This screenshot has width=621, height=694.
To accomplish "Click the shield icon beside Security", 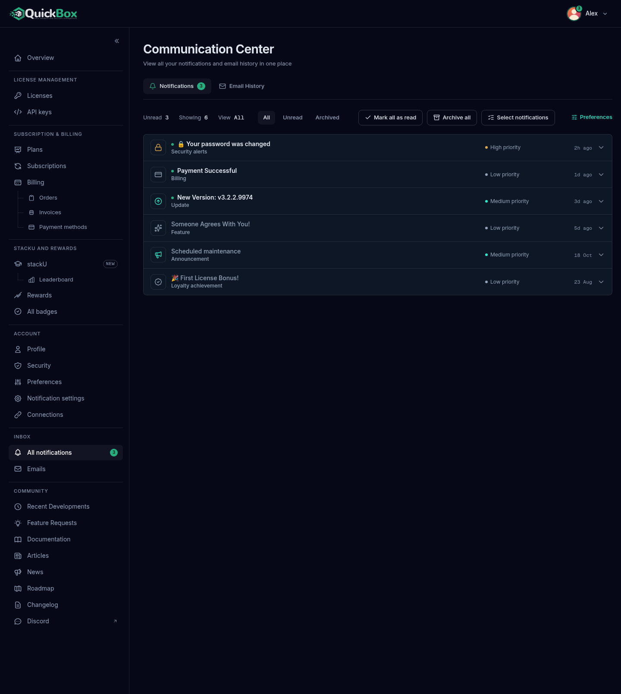I will tap(18, 366).
